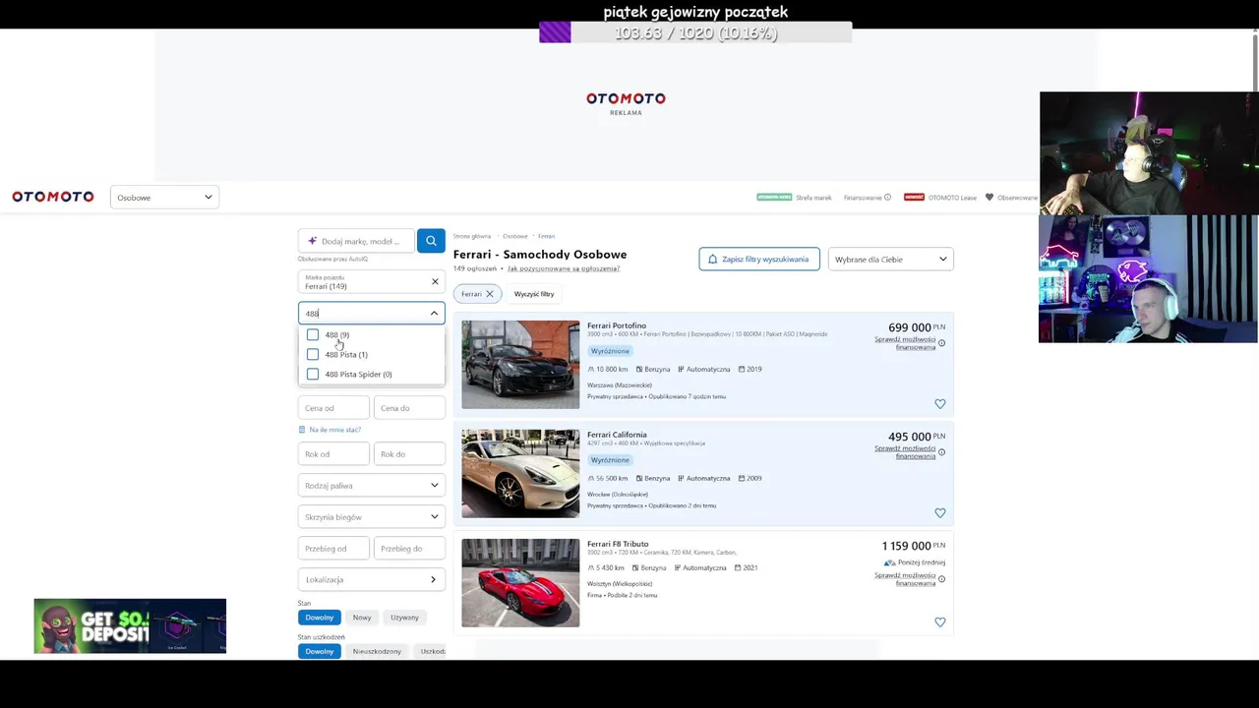
Task: Click Wyczyść filtry button
Action: click(534, 294)
